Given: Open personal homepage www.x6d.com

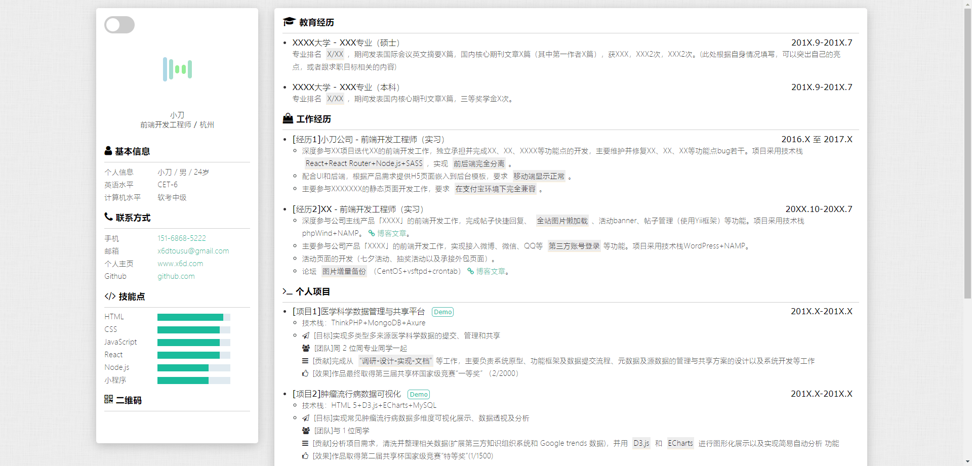Looking at the screenshot, I should pos(180,263).
